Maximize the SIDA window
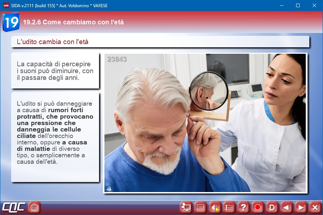323x215 pixels. 298,5
